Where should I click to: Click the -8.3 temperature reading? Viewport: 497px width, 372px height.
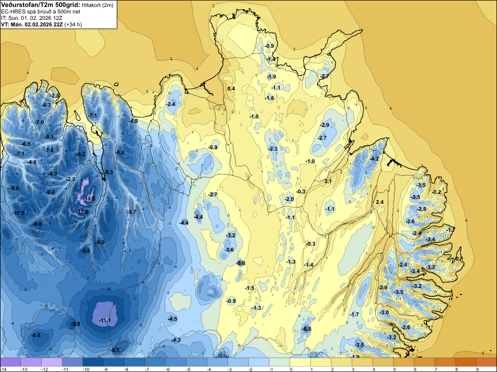point(108,172)
